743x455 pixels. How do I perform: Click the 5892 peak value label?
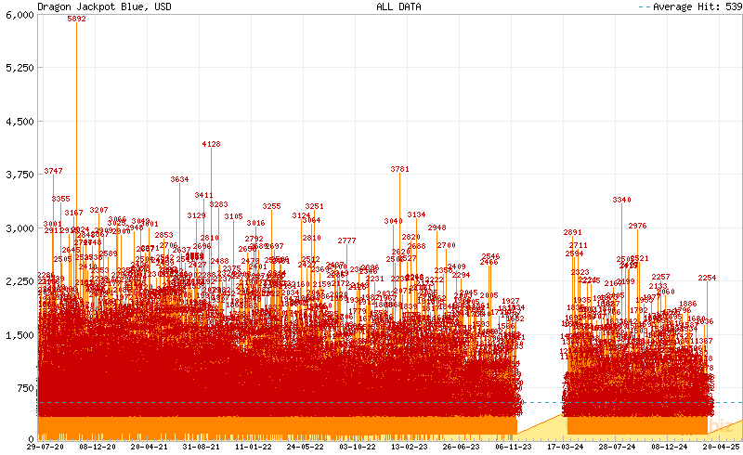pos(76,19)
